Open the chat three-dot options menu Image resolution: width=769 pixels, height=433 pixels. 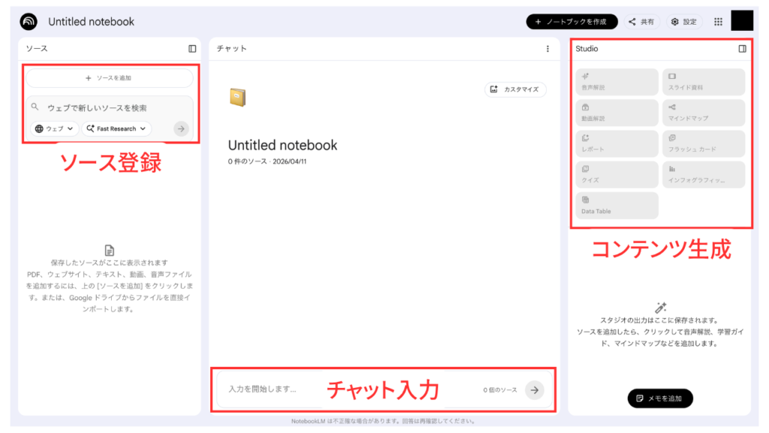[x=547, y=49]
